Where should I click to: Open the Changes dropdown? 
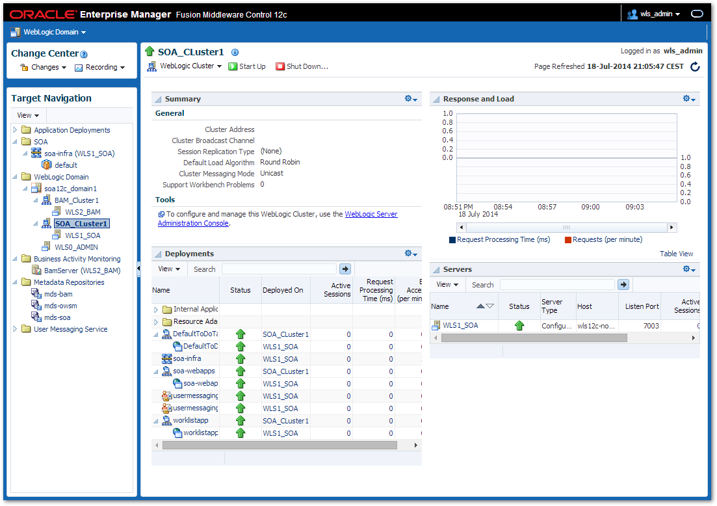click(x=44, y=67)
